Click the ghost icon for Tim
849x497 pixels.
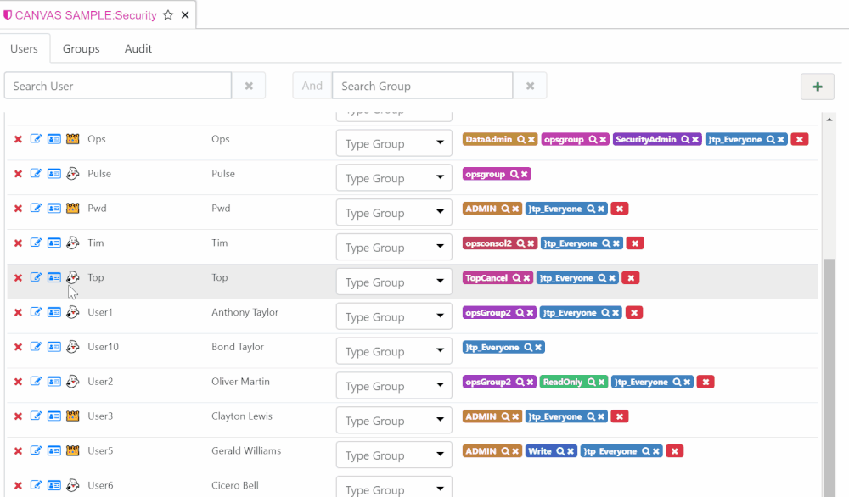coord(72,243)
